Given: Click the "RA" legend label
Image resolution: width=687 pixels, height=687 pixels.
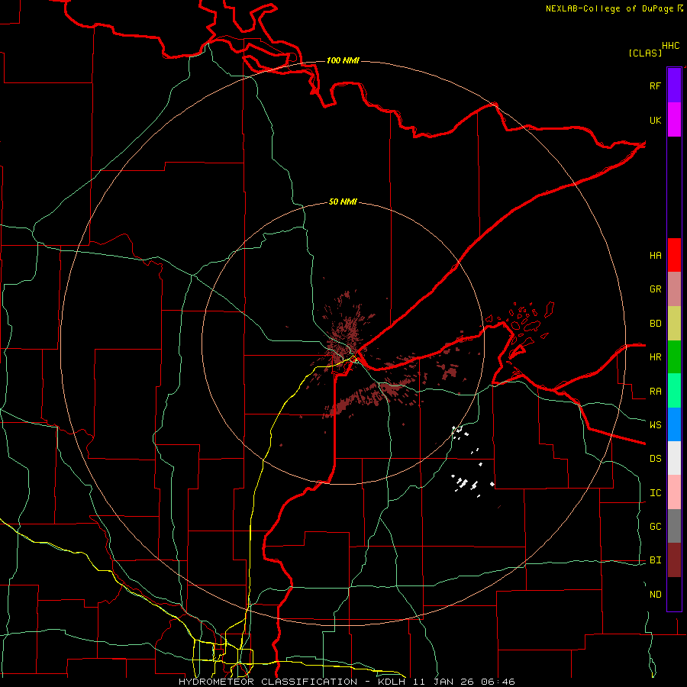Looking at the screenshot, I should (655, 392).
